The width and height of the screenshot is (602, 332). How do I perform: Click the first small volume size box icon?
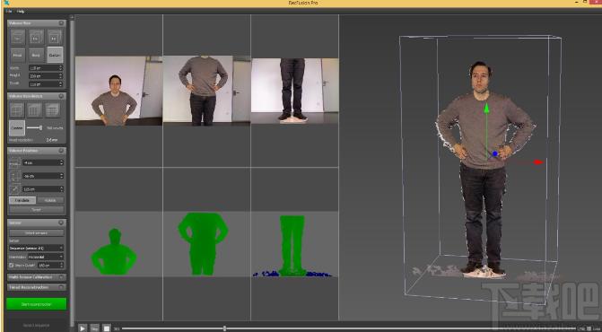tap(18, 37)
